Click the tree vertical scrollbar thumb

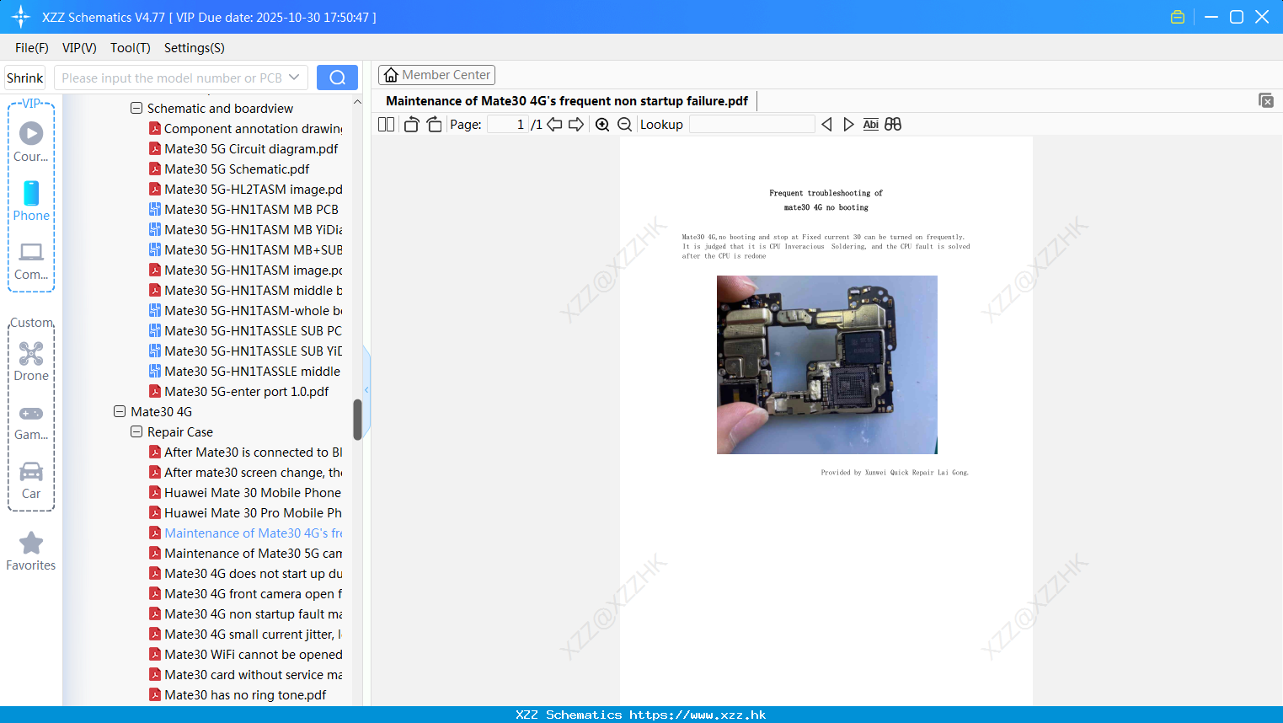[357, 419]
